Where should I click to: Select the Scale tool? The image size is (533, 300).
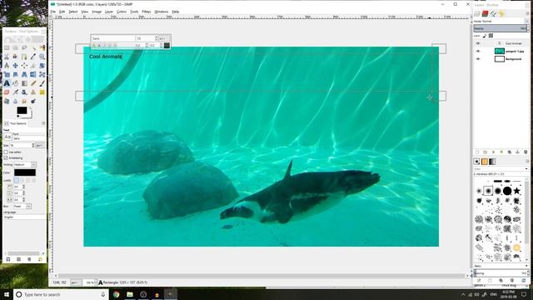click(x=7, y=74)
